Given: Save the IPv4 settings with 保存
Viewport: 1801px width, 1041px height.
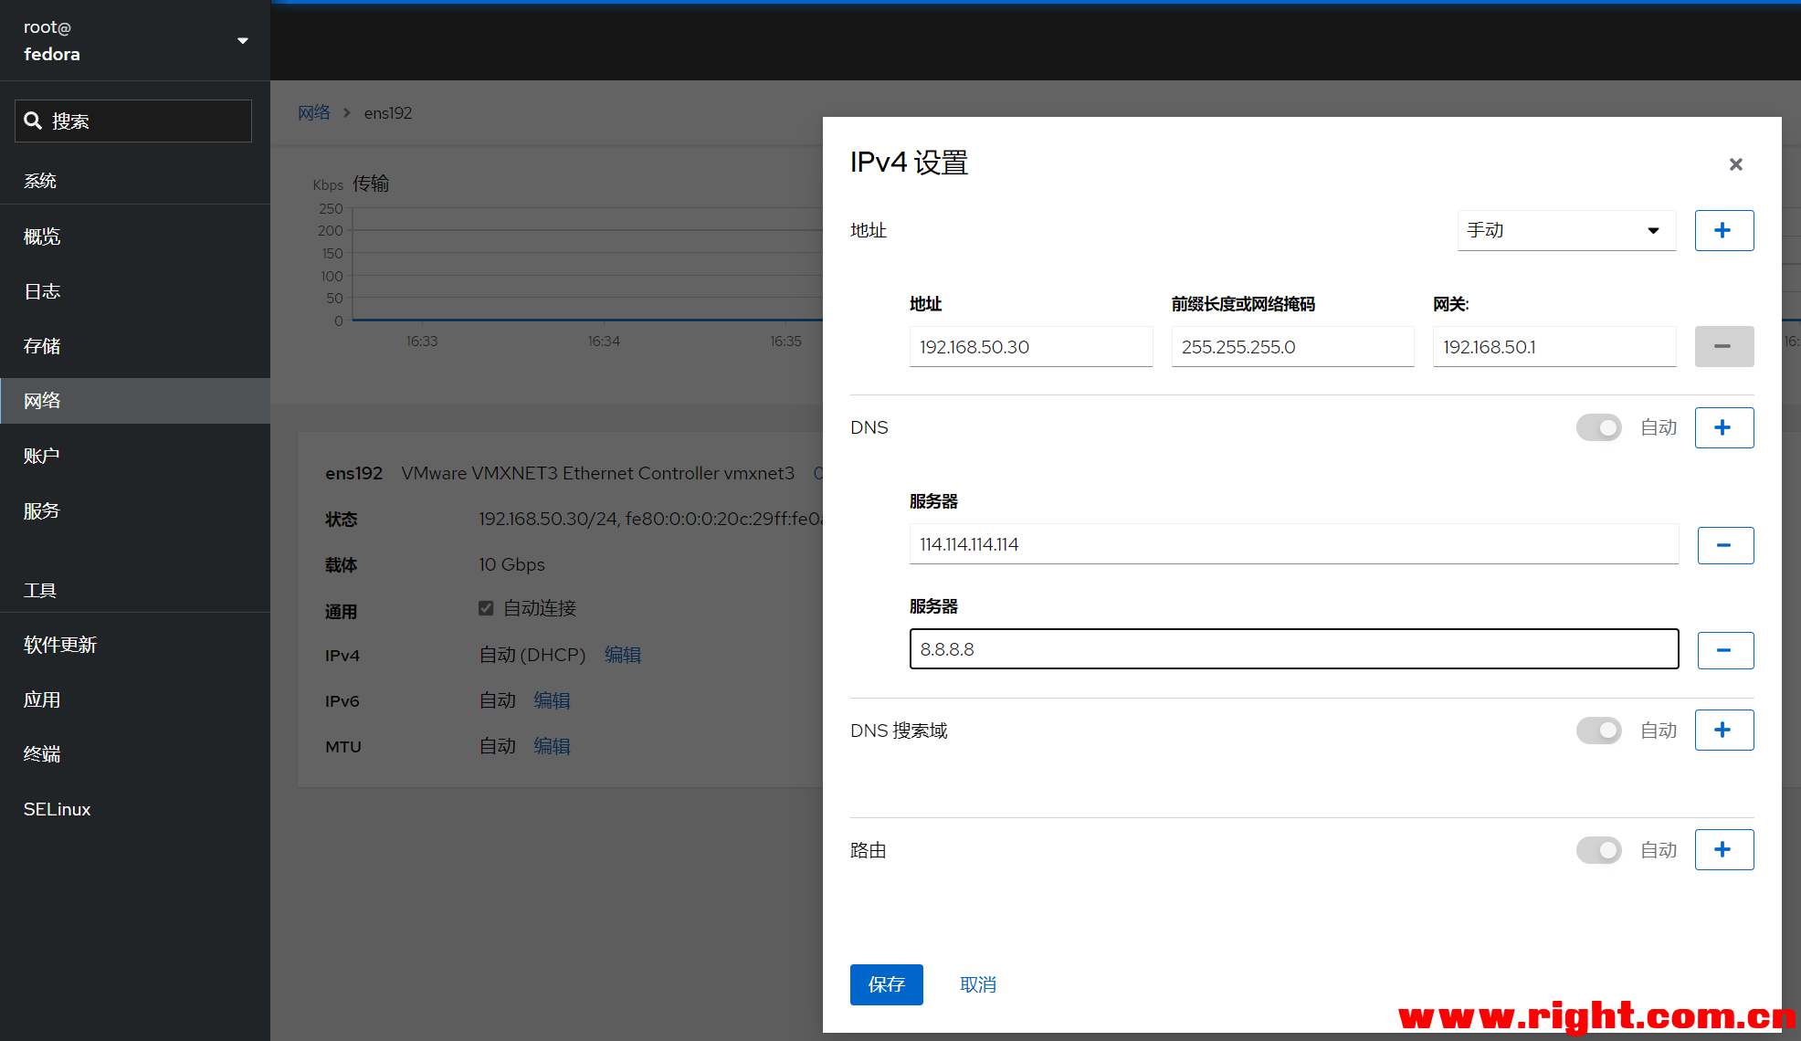Looking at the screenshot, I should (886, 984).
